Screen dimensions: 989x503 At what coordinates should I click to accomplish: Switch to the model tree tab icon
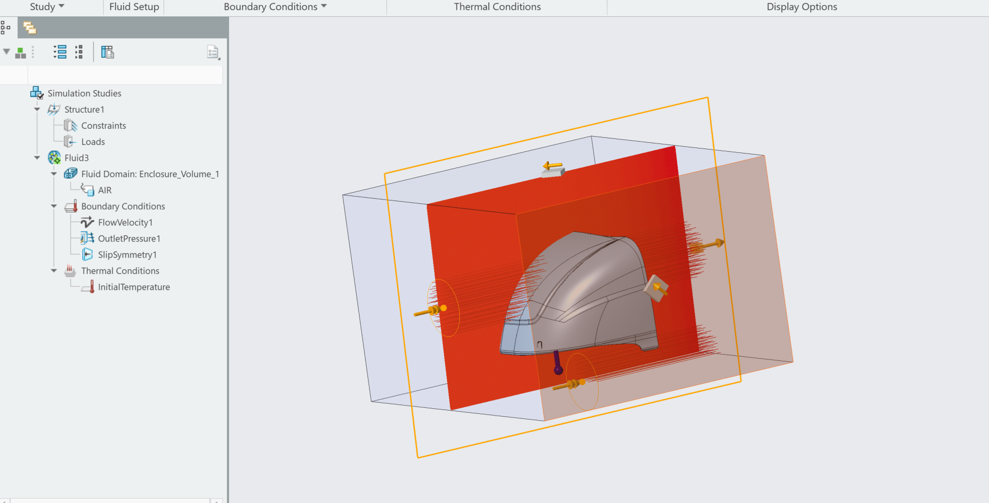click(x=6, y=27)
